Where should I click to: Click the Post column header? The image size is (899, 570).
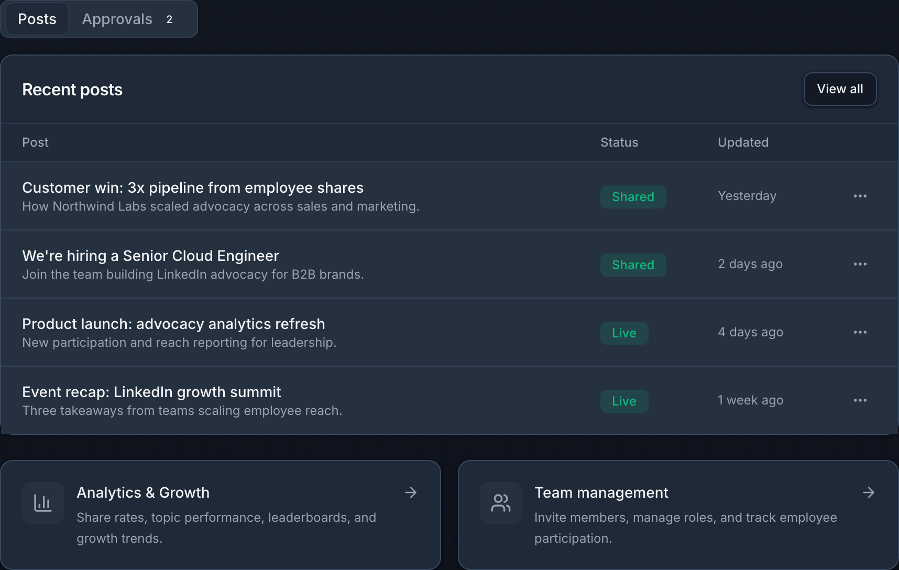point(35,142)
